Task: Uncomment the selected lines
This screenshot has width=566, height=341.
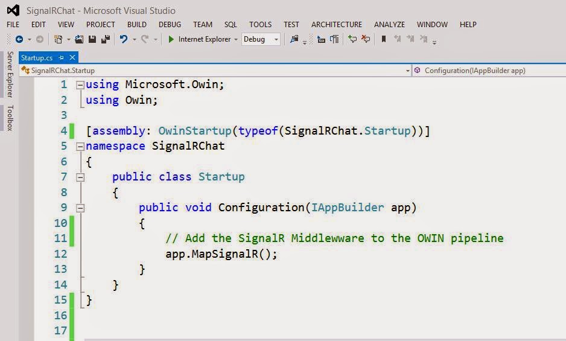Action: (366, 39)
